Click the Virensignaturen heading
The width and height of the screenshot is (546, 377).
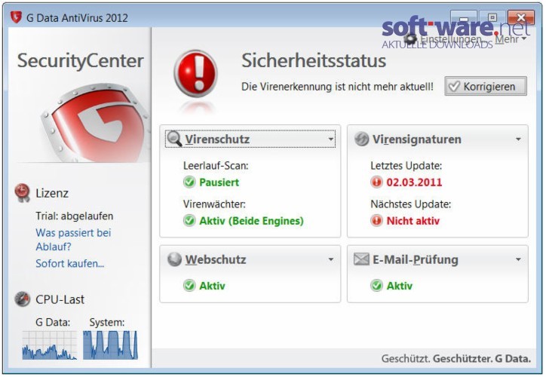(416, 139)
